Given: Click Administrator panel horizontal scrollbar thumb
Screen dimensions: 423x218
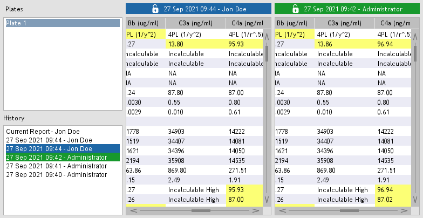Looking at the screenshot, I should (x=350, y=210).
